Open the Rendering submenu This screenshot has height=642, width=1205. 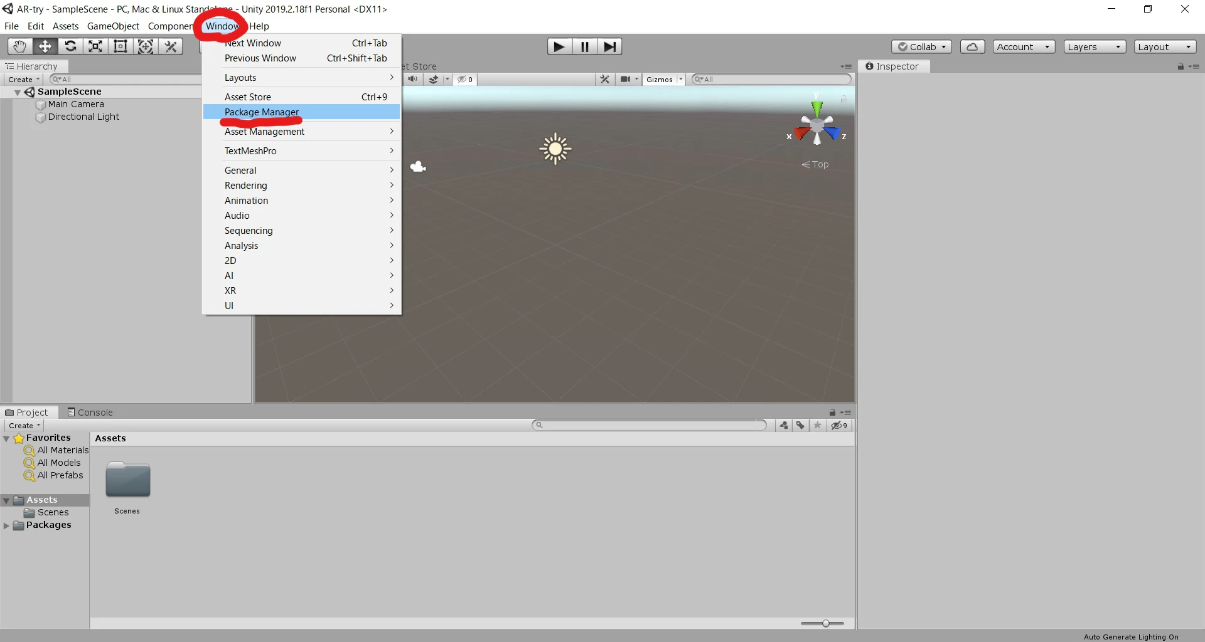[301, 186]
